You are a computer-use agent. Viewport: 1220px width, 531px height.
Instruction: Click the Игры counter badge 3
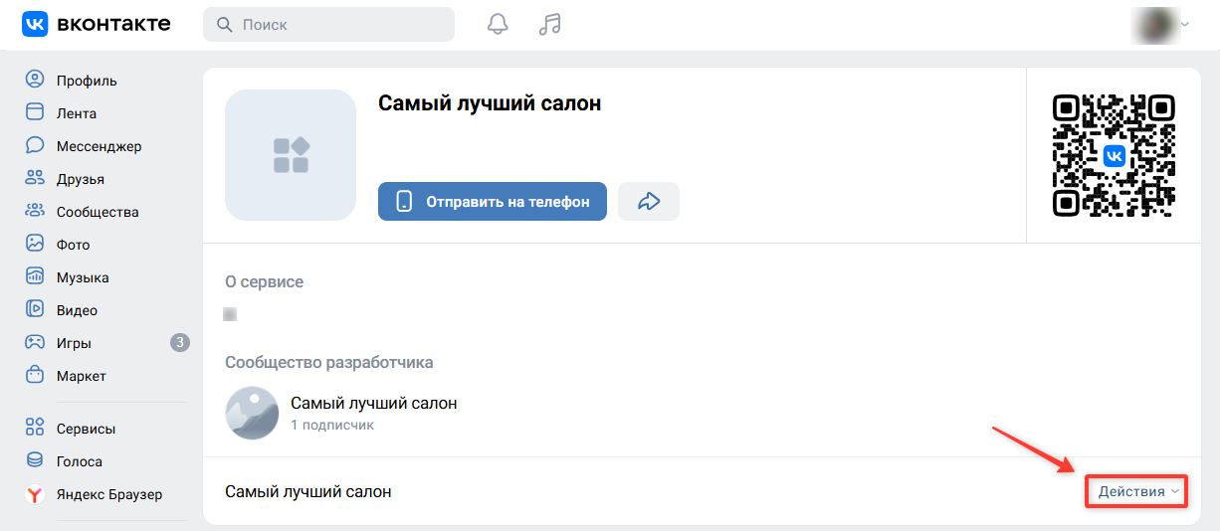click(179, 342)
